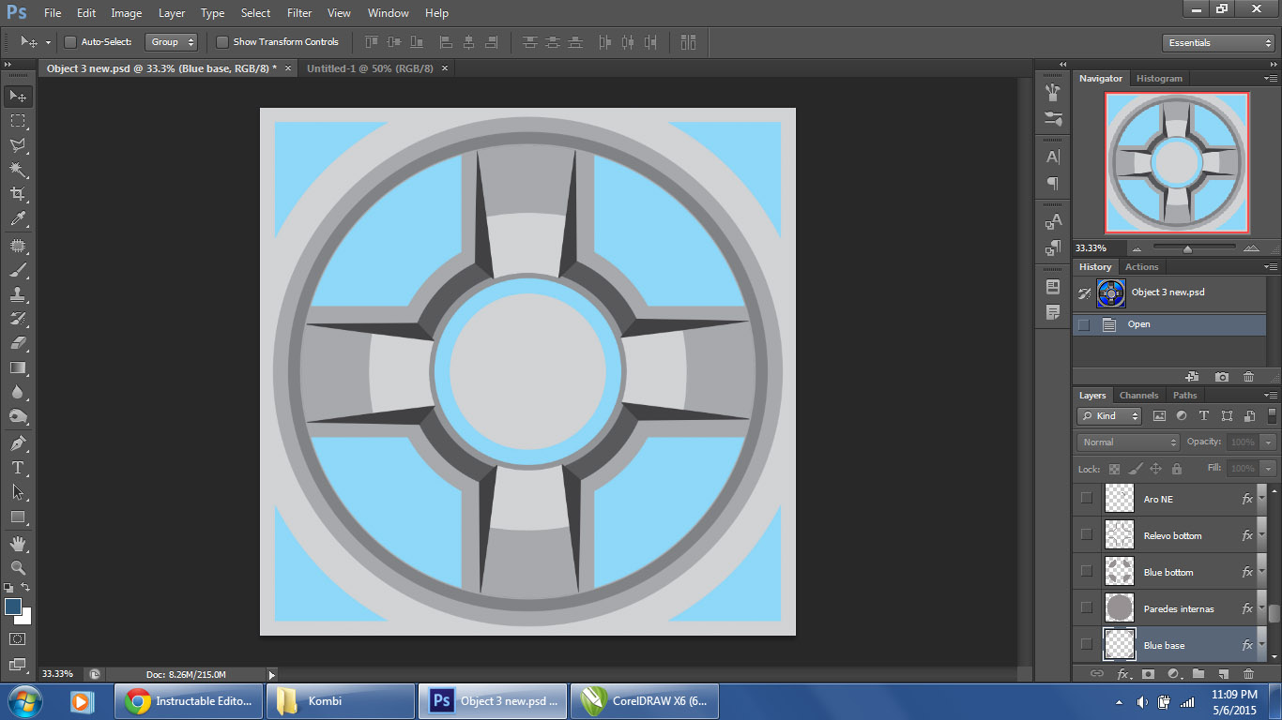Select the Blue bottom layer thumbnail

point(1119,572)
